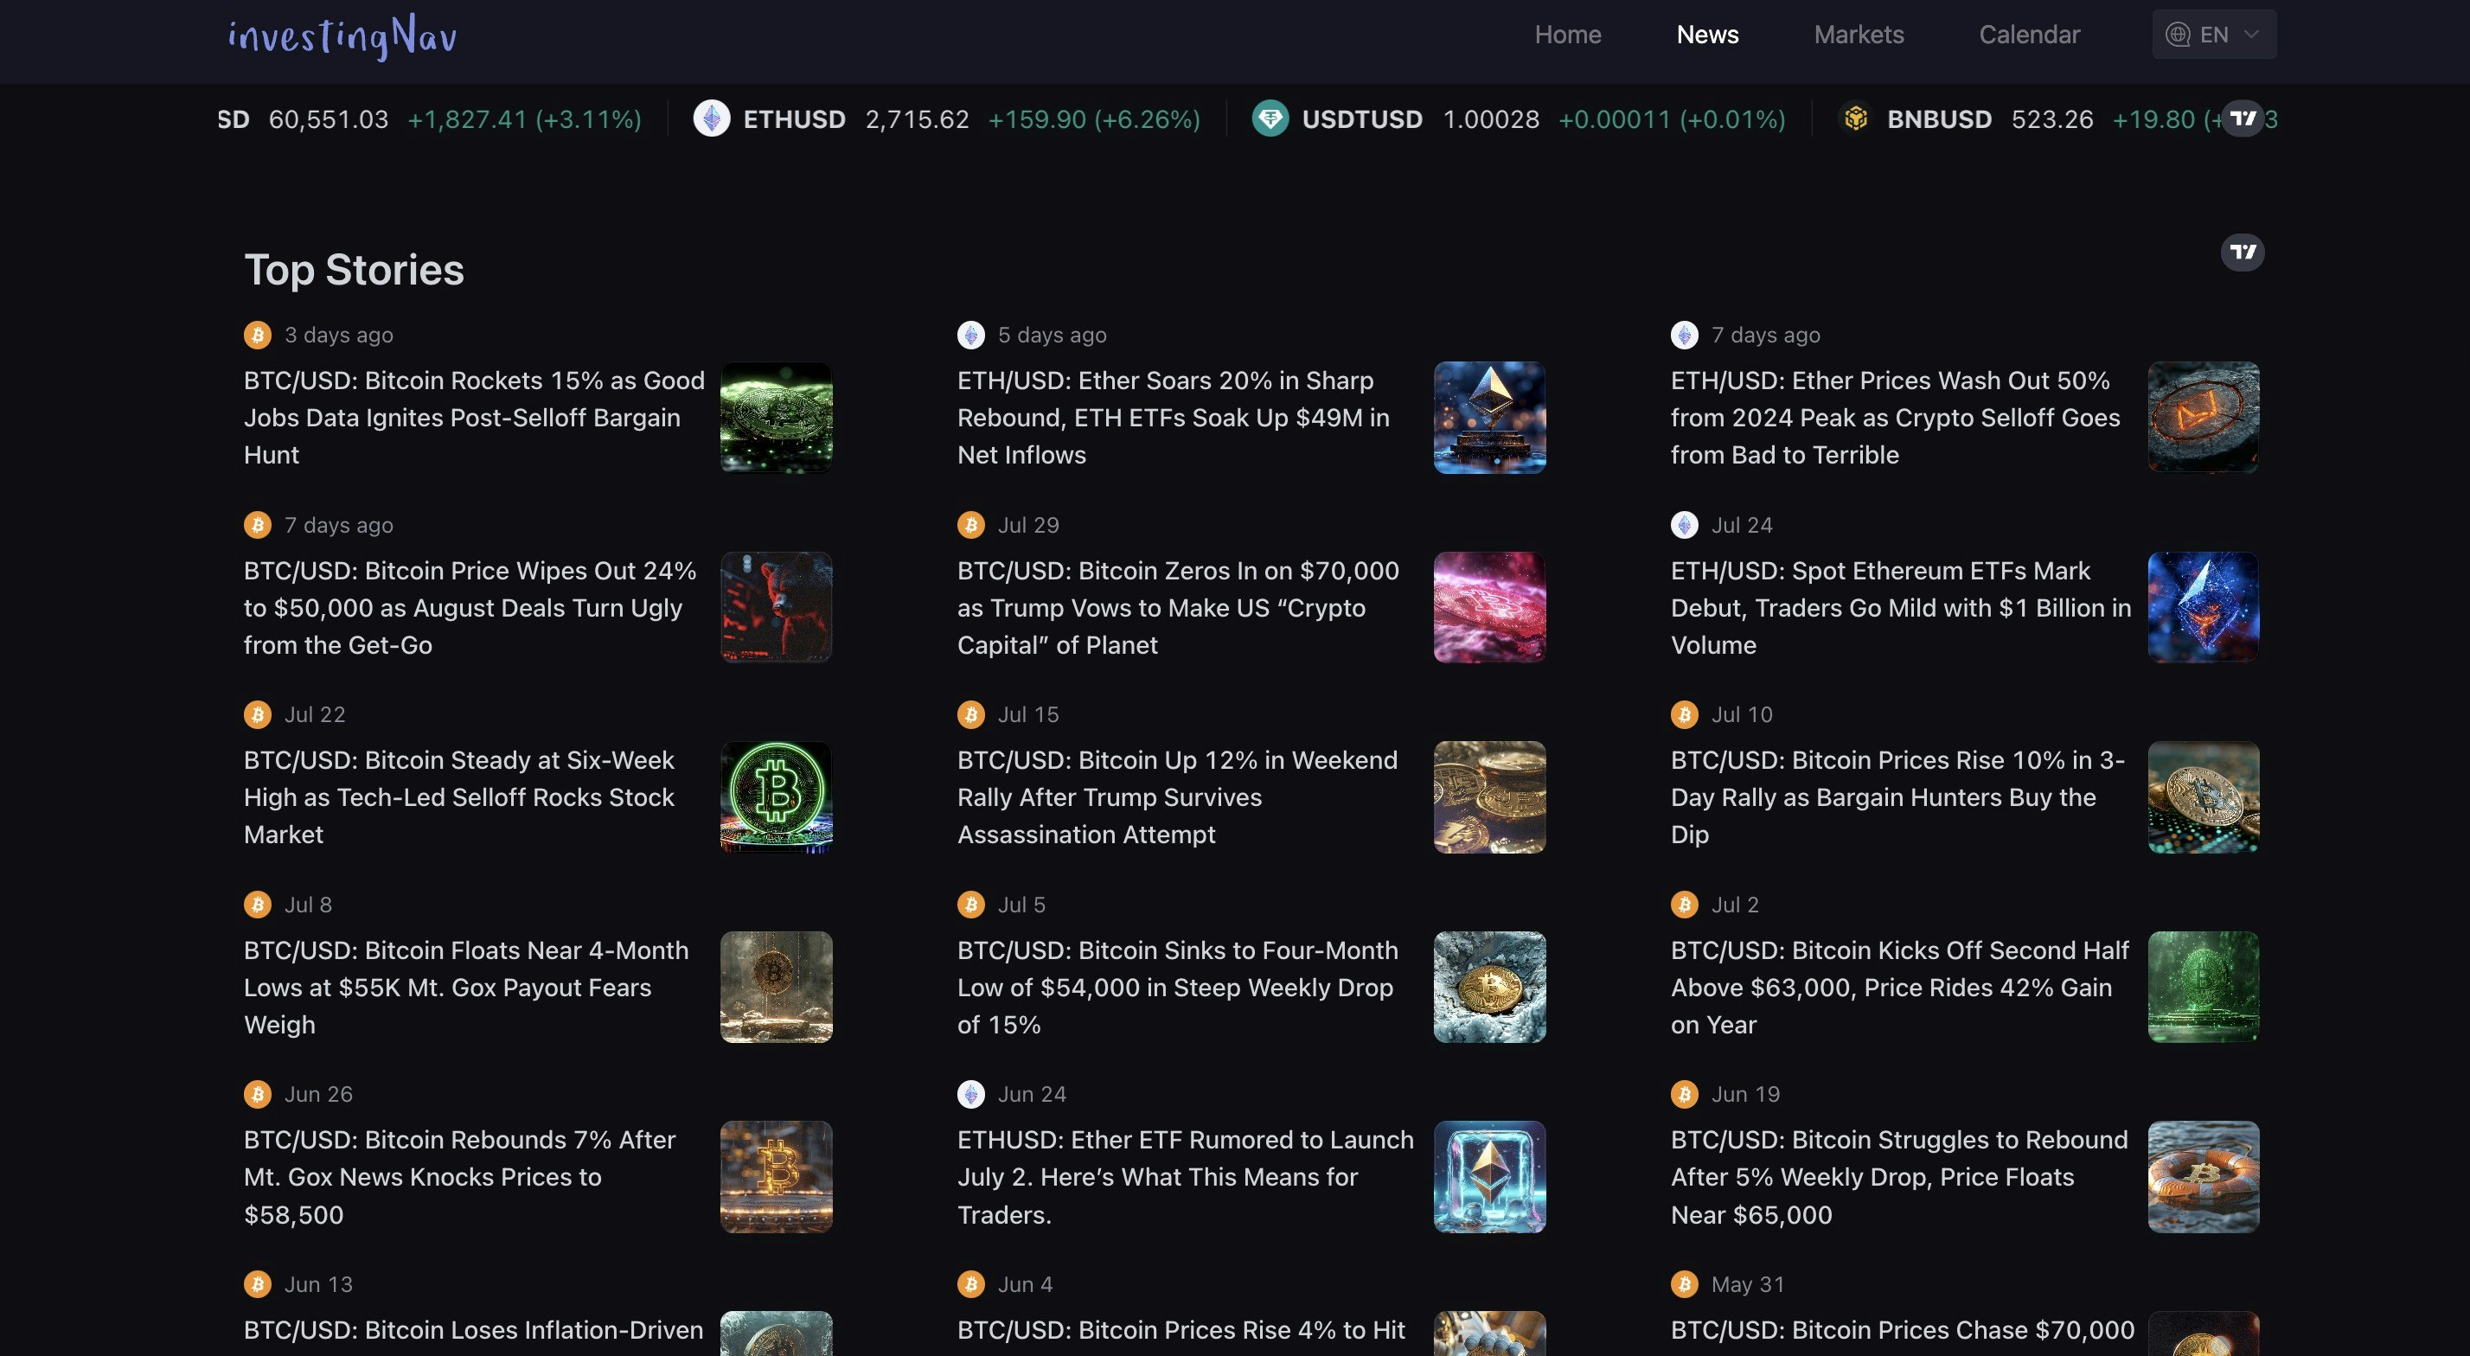
Task: Open Bitcoin Prices Rise 4% to Hit story
Action: 1181,1331
